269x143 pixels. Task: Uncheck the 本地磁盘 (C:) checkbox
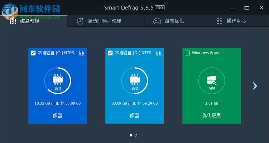pyautogui.click(x=33, y=53)
